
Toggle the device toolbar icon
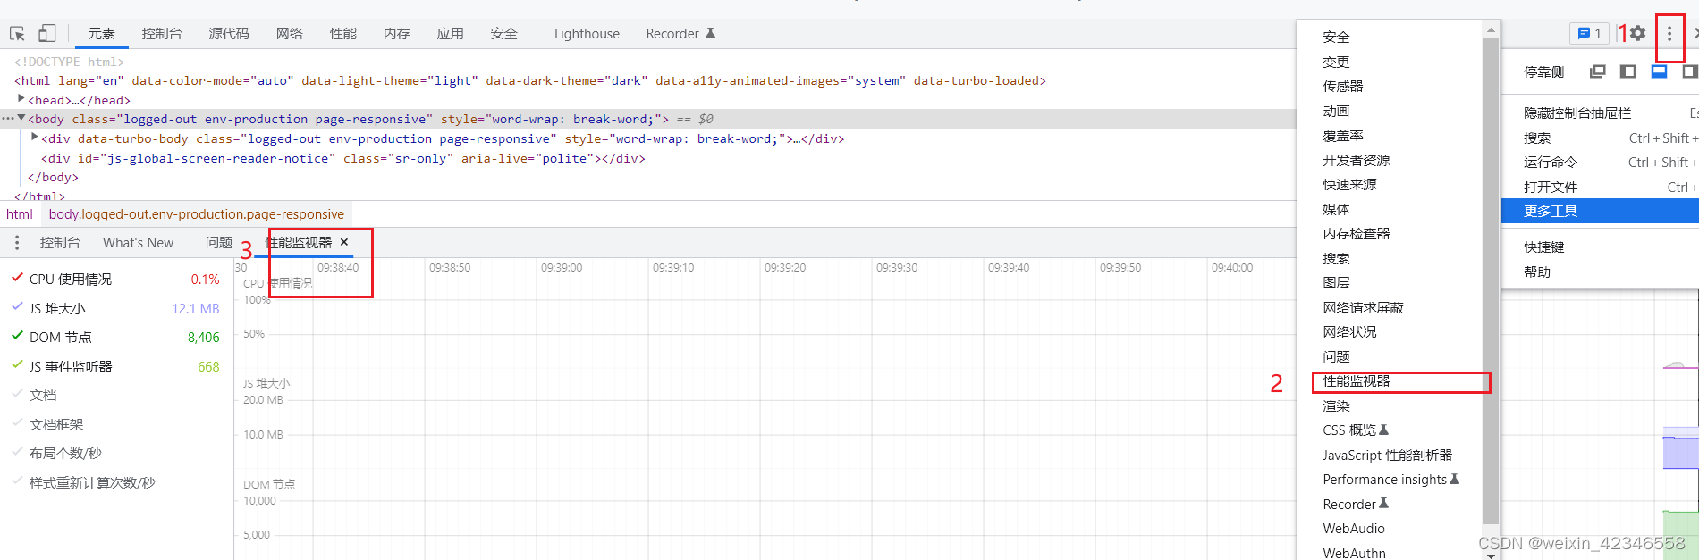point(47,33)
